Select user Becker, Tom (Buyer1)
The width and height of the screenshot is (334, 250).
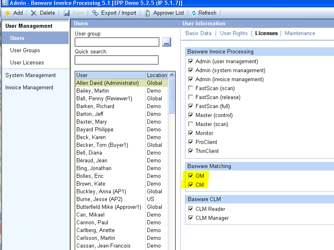click(x=122, y=145)
